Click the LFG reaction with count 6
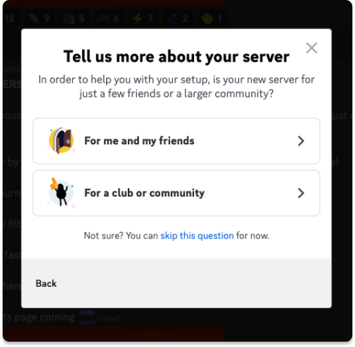355x347 pixels. (x=108, y=19)
